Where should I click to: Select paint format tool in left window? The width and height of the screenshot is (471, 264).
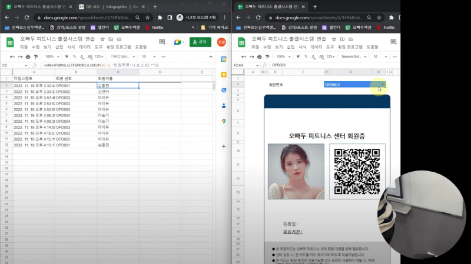pyautogui.click(x=36, y=56)
